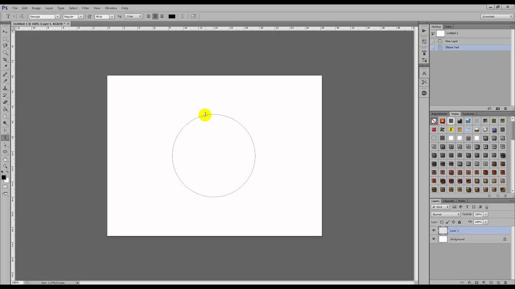Select the Hand tool
The image size is (515, 289).
5,159
